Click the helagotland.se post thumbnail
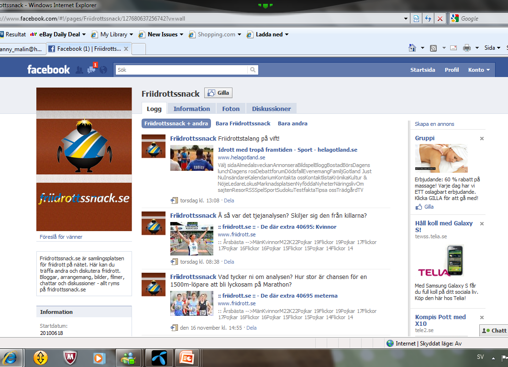 point(192,158)
